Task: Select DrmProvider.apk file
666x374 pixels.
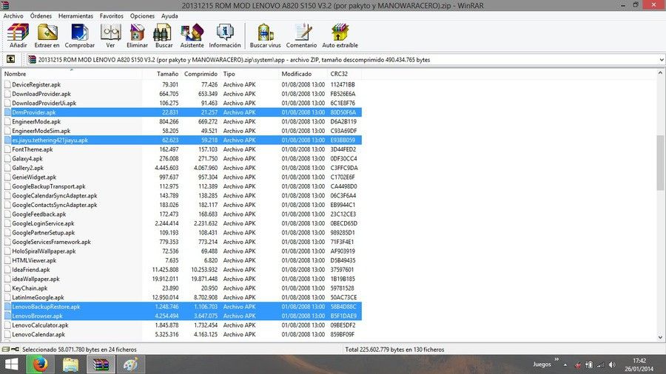Action: point(34,112)
